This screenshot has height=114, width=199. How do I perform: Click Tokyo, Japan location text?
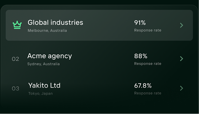click(x=40, y=93)
